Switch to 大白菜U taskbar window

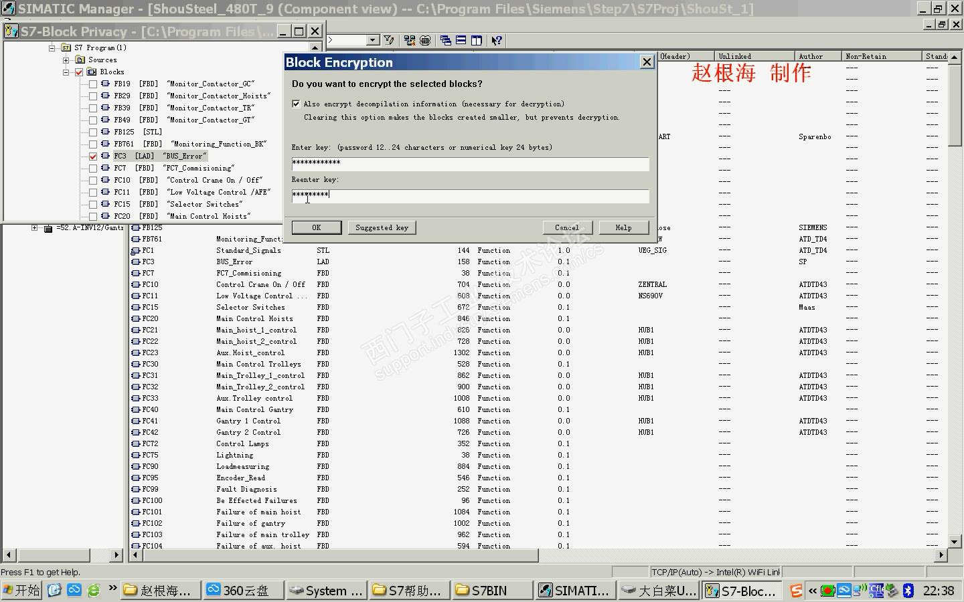point(658,591)
